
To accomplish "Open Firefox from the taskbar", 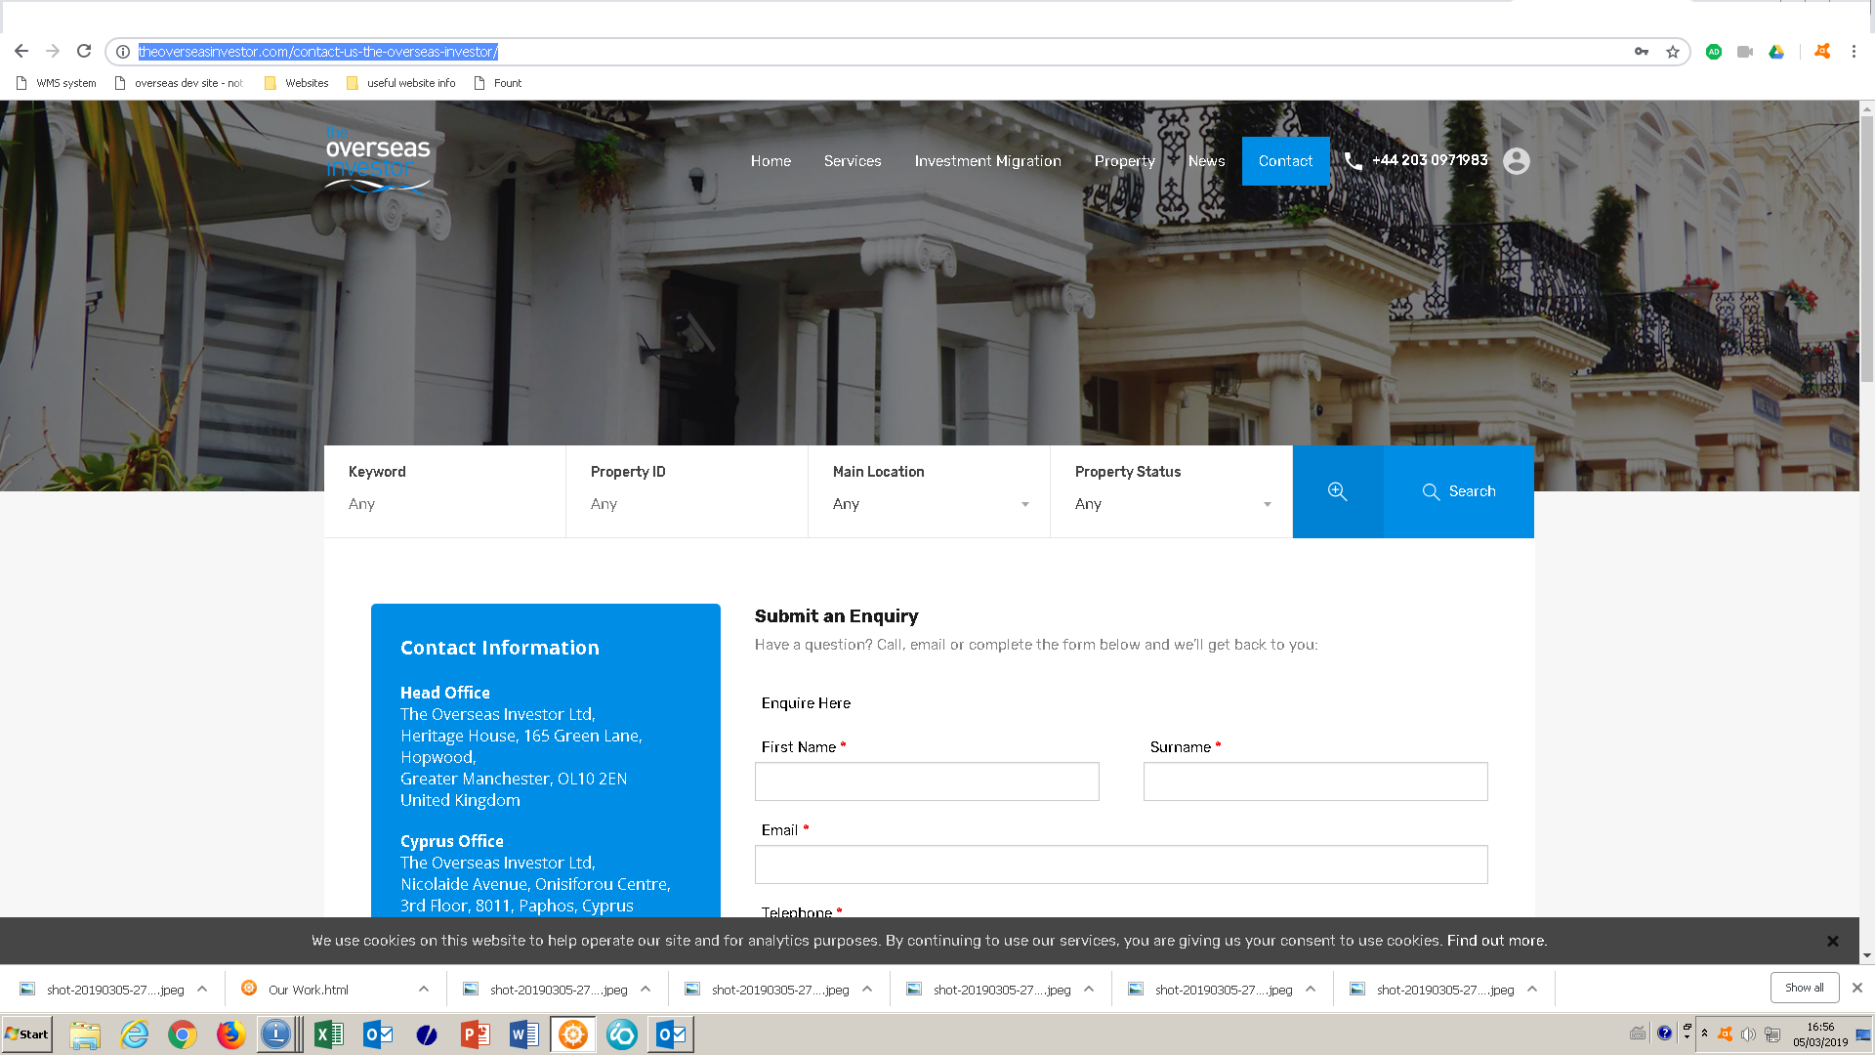I will coord(230,1034).
